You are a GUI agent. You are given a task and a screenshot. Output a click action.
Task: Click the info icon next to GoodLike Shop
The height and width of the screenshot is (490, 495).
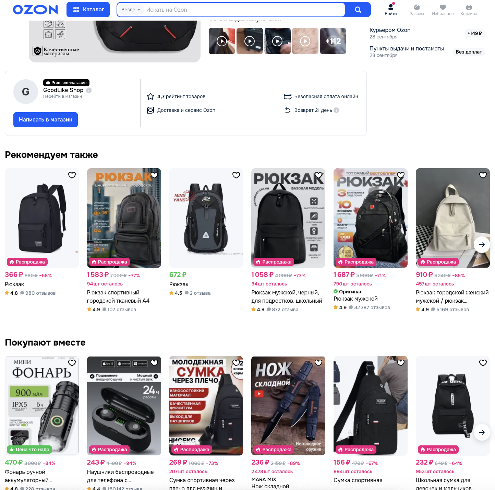pos(89,90)
